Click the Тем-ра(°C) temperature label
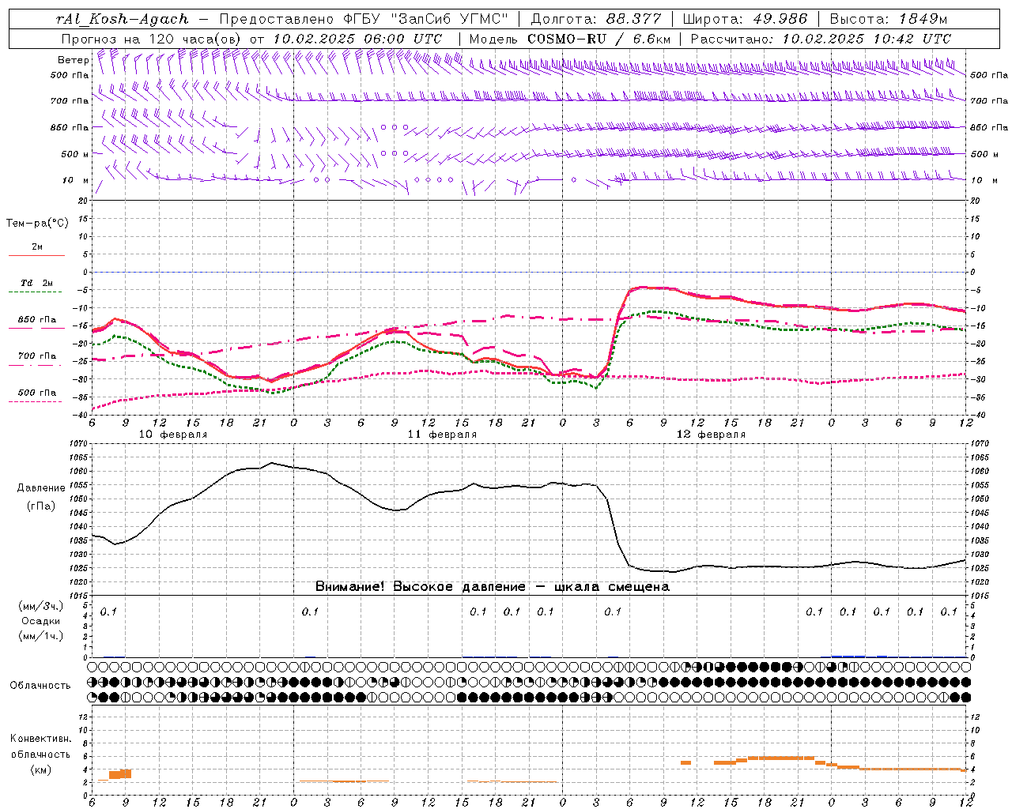Image resolution: width=1012 pixels, height=809 pixels. tap(37, 224)
